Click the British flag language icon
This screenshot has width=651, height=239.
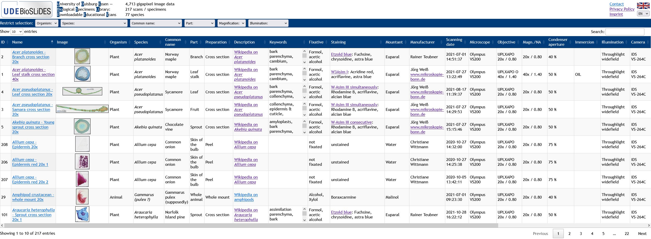(x=643, y=6)
